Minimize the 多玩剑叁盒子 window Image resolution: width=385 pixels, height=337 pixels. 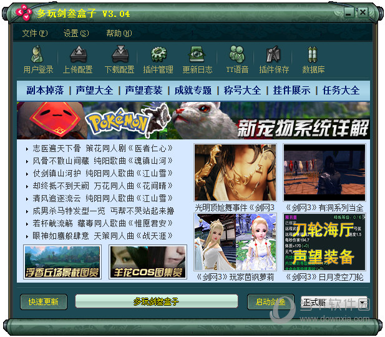[x=348, y=13]
